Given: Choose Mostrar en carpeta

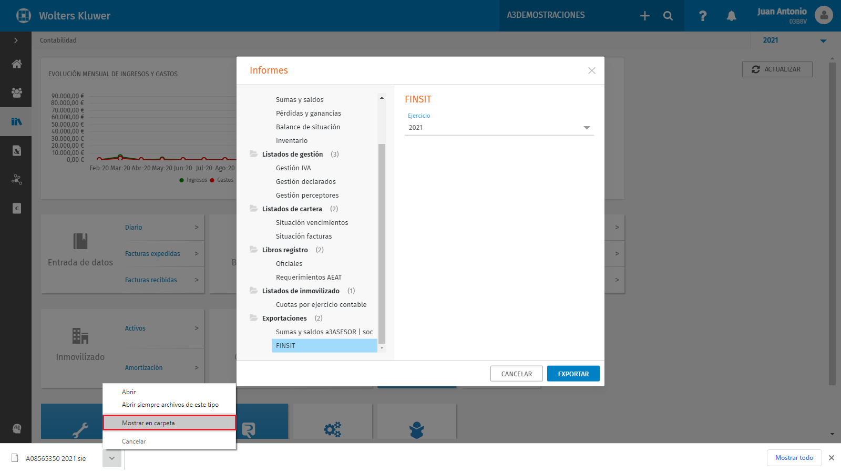Looking at the screenshot, I should pos(169,423).
